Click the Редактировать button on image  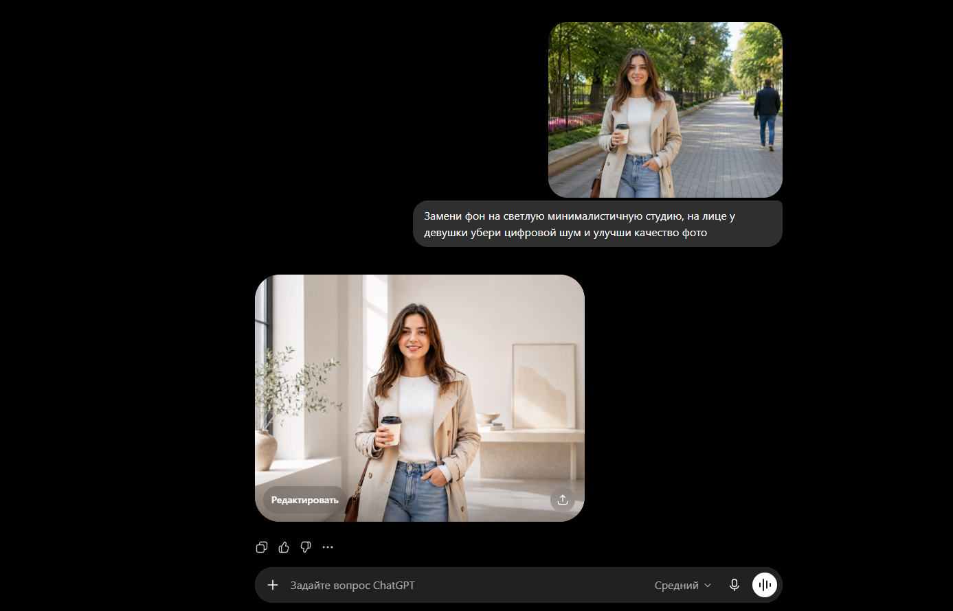305,500
